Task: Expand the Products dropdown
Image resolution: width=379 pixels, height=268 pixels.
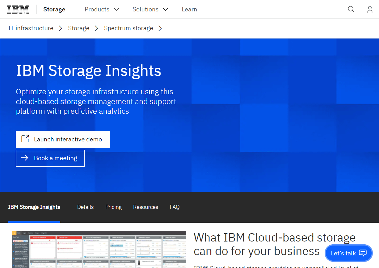Action: pos(102,9)
